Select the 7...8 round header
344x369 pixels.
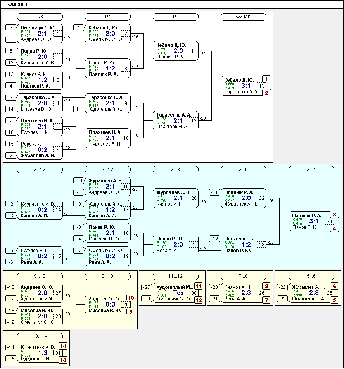coord(243,276)
